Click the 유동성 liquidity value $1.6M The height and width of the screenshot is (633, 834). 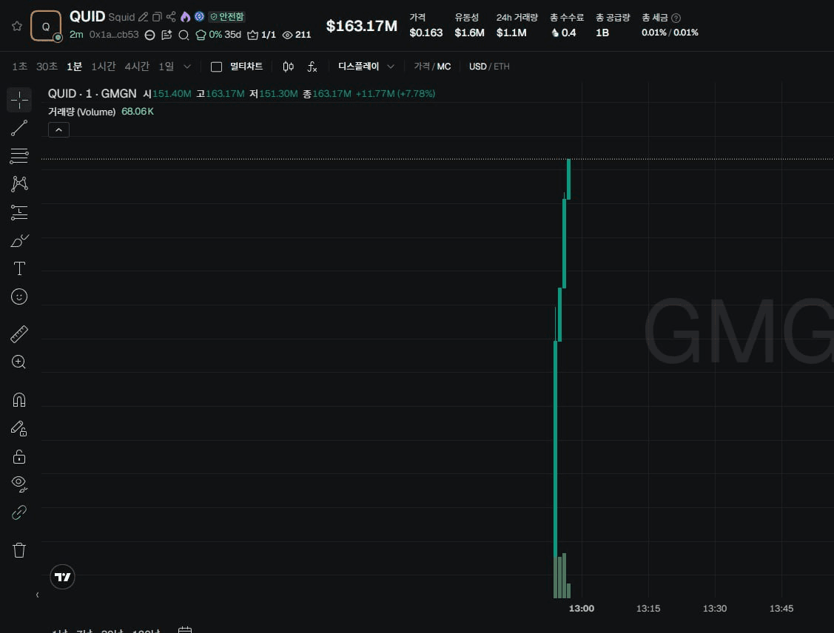[469, 33]
